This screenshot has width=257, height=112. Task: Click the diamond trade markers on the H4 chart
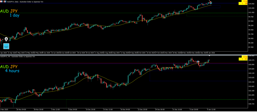point(198,62)
